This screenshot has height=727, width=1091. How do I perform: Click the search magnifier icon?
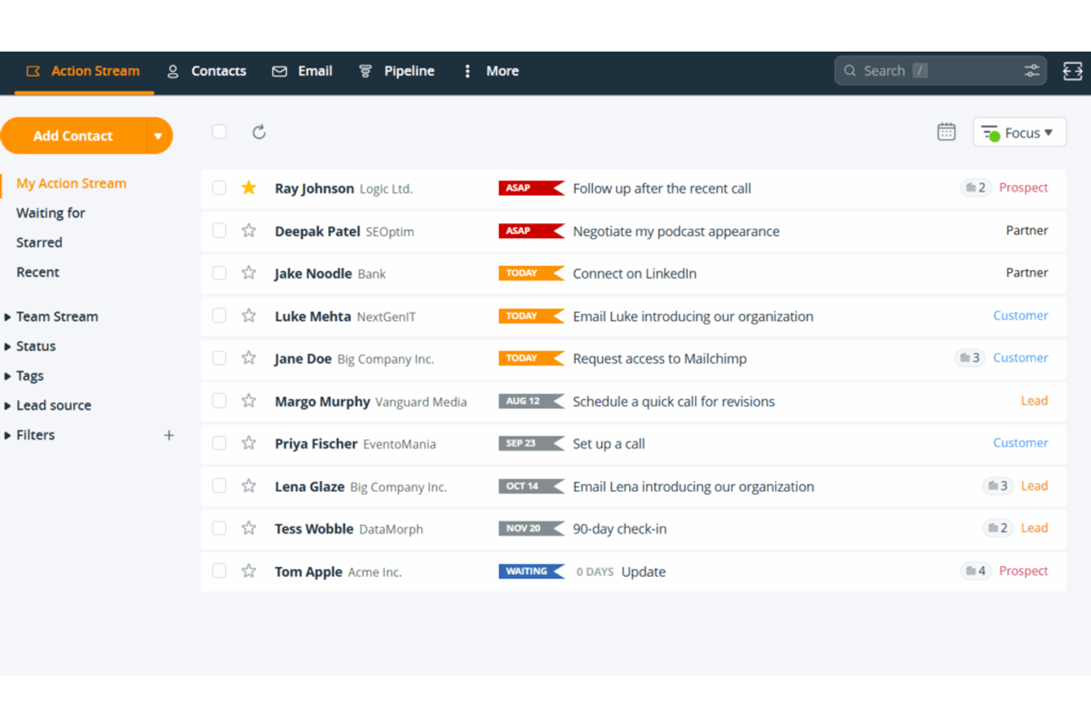click(x=849, y=70)
